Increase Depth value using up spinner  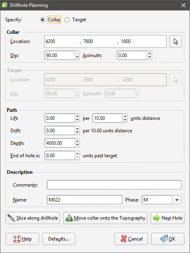[x=78, y=141]
